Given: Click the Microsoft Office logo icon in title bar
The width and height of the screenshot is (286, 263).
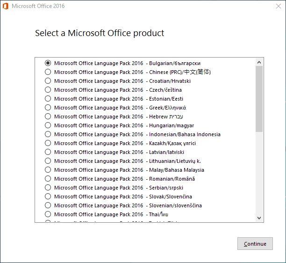Looking at the screenshot, I should coord(6,6).
